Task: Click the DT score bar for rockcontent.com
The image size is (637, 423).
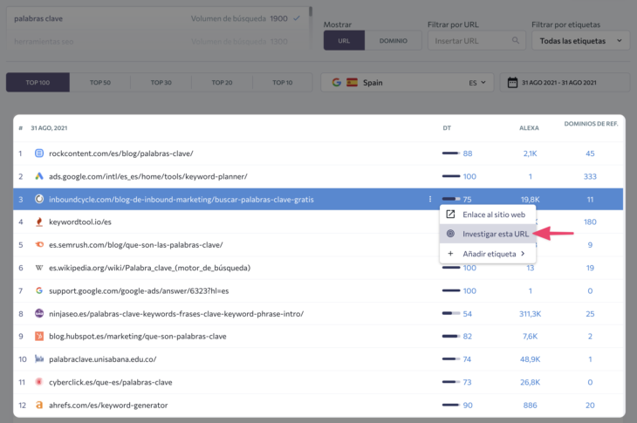Action: (451, 154)
